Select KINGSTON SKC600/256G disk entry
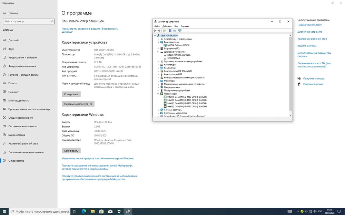 coord(179,55)
